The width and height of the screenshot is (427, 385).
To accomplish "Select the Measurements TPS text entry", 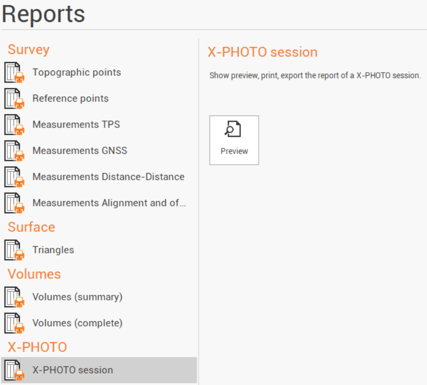I will click(76, 124).
